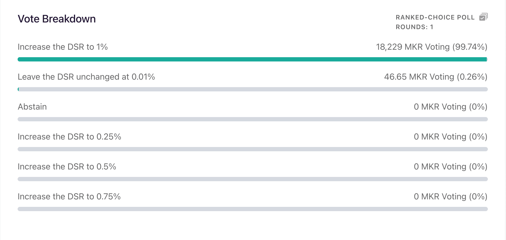Select 'Increase the DSR to 0.25%' option
The width and height of the screenshot is (506, 240).
pos(69,137)
